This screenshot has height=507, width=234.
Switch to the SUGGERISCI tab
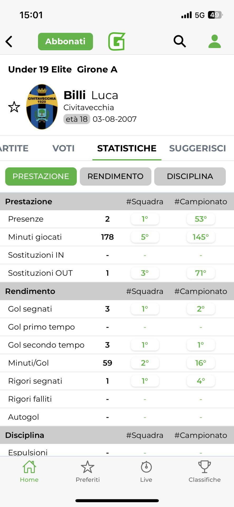197,148
